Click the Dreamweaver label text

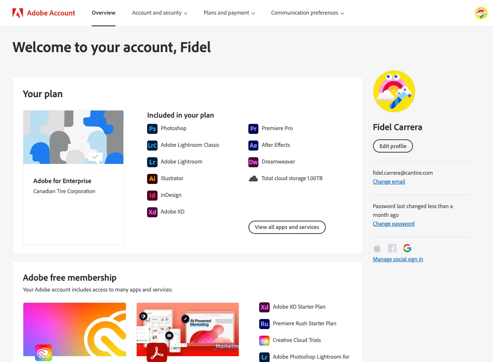pos(278,162)
